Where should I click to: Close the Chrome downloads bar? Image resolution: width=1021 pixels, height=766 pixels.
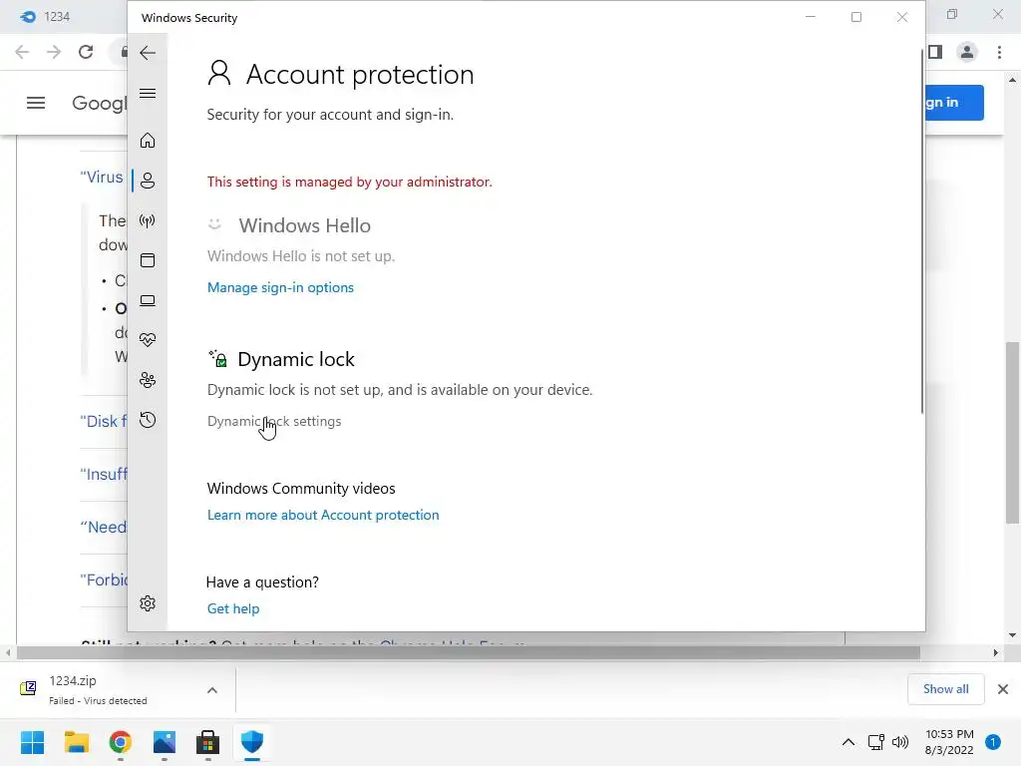point(1003,689)
